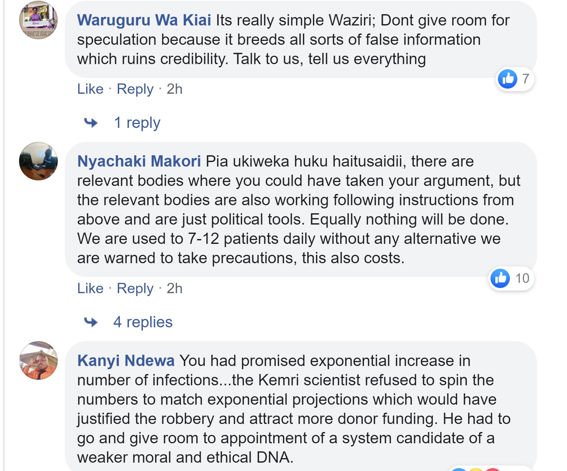Reply to Waruguru Wa Kiai's comment
Viewport: 567px width, 471px height.
(x=135, y=89)
